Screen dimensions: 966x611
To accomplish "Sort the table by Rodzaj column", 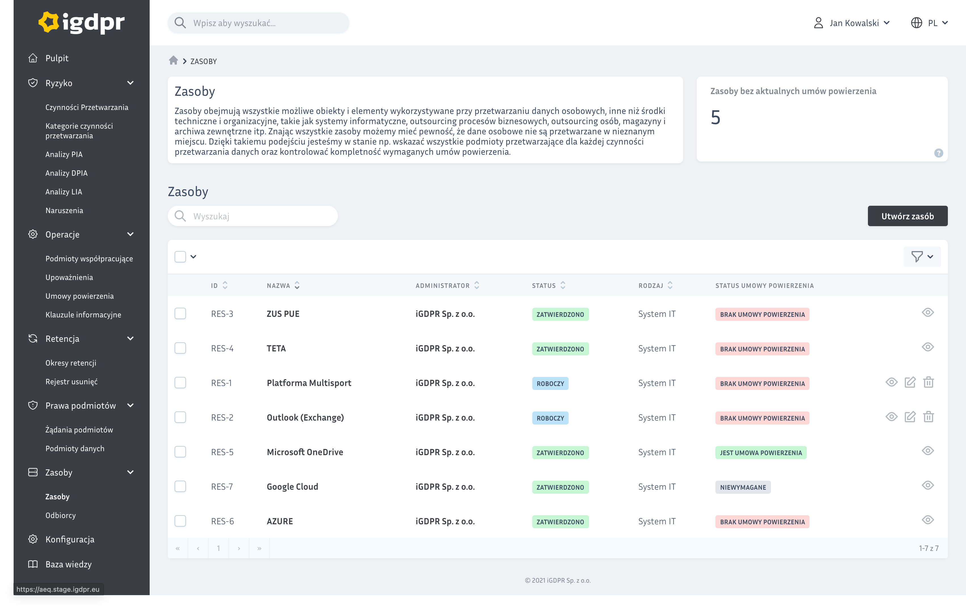I will point(670,285).
